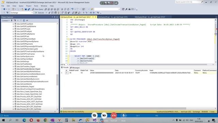The height and width of the screenshot is (123, 218).
Task: Click the Copy icon in toolbar
Action: click(65, 9)
